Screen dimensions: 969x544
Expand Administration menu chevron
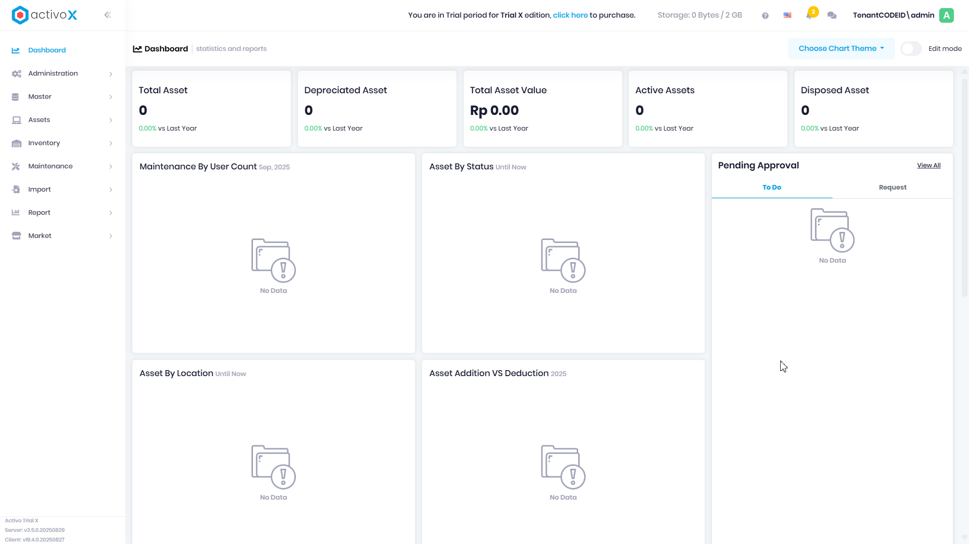[x=111, y=74]
